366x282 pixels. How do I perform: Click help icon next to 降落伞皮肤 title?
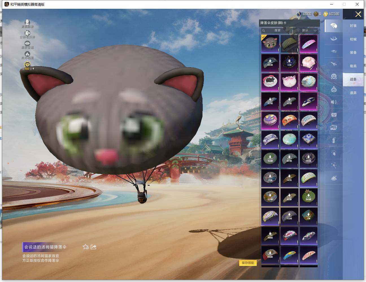tap(285, 23)
